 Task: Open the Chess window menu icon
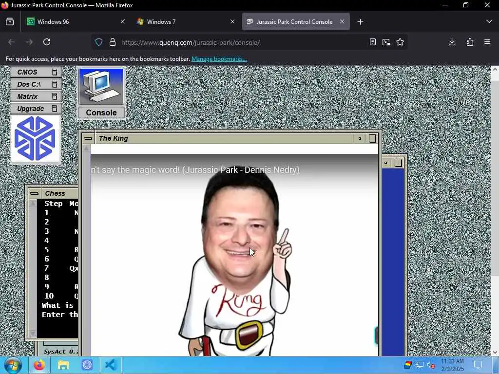tap(35, 193)
